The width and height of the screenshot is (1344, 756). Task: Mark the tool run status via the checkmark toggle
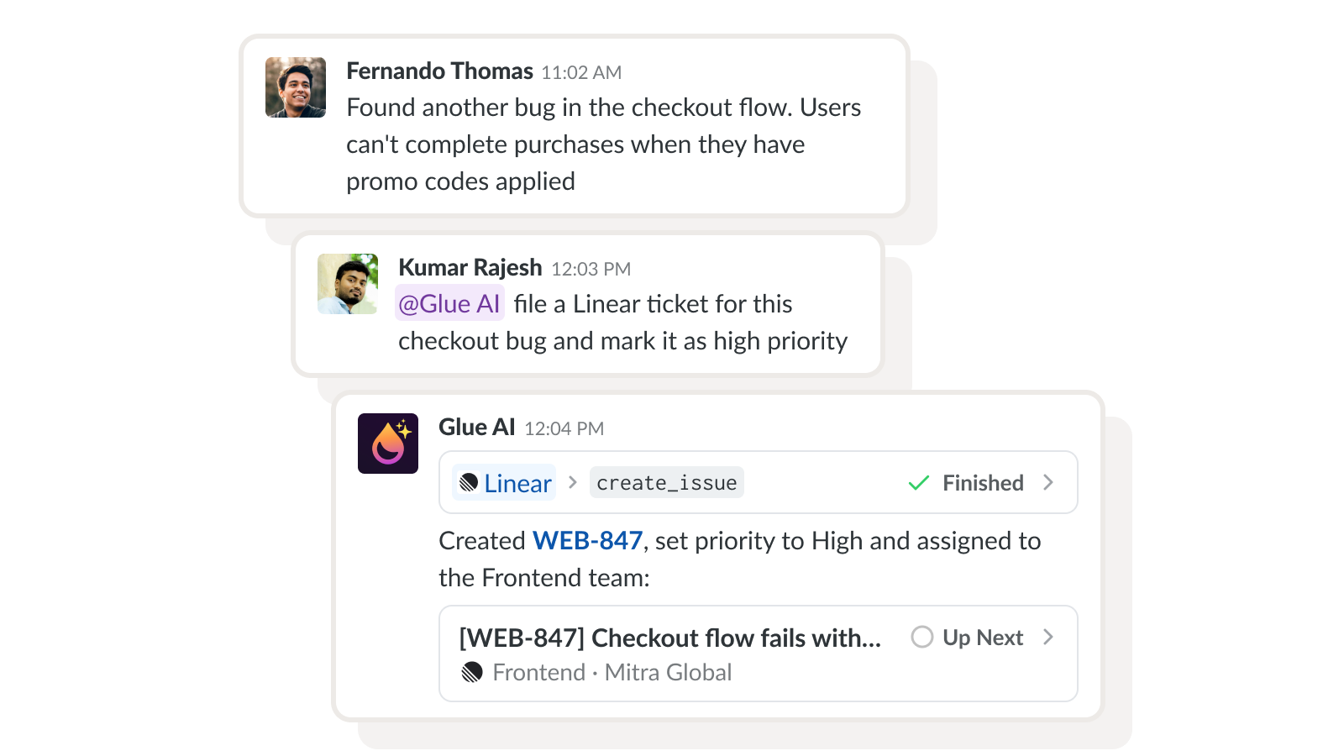point(917,482)
